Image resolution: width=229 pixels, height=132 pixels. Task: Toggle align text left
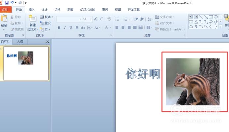point(117,27)
